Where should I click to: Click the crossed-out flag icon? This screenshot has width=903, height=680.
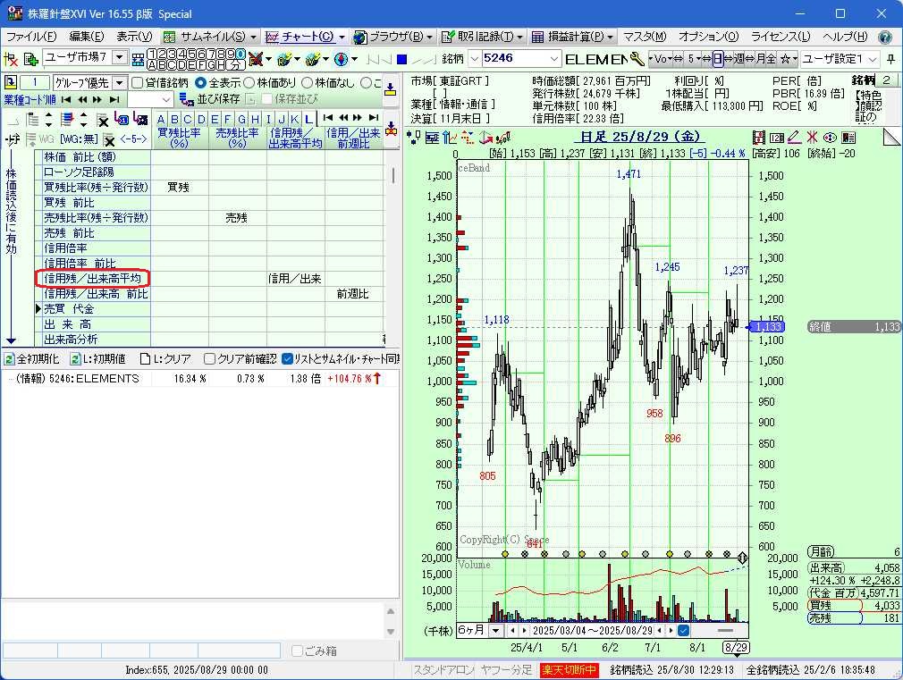point(255,59)
